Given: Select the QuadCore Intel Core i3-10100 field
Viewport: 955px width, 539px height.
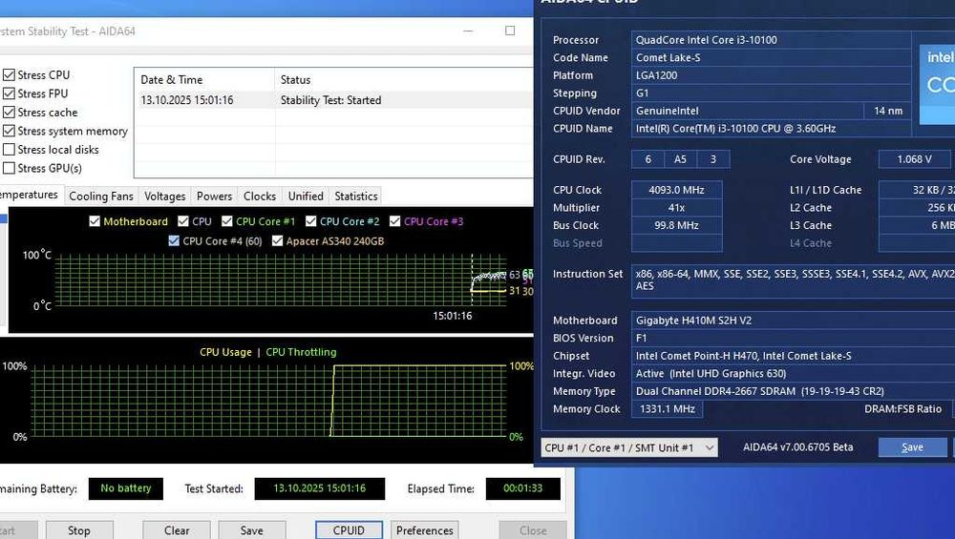Looking at the screenshot, I should [x=771, y=40].
